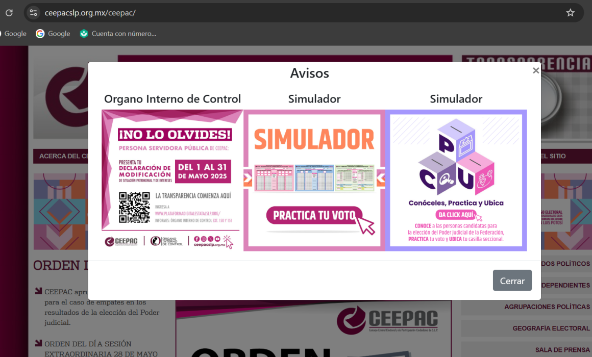592x357 pixels.
Task: Open the CEEPAC empates news item
Action: point(102,307)
